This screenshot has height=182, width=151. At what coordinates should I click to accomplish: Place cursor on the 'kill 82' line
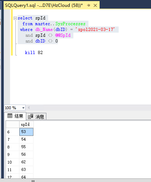point(34,53)
